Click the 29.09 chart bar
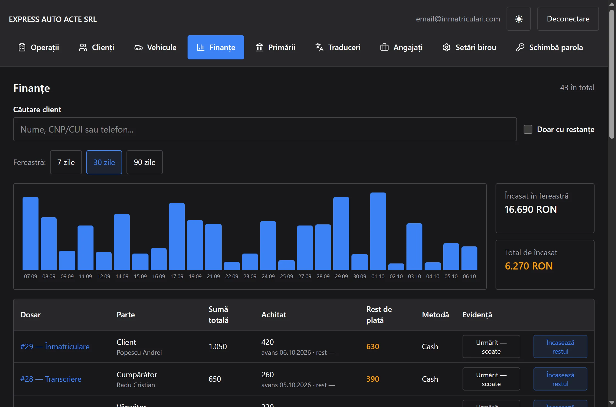This screenshot has height=407, width=616. pos(341,233)
